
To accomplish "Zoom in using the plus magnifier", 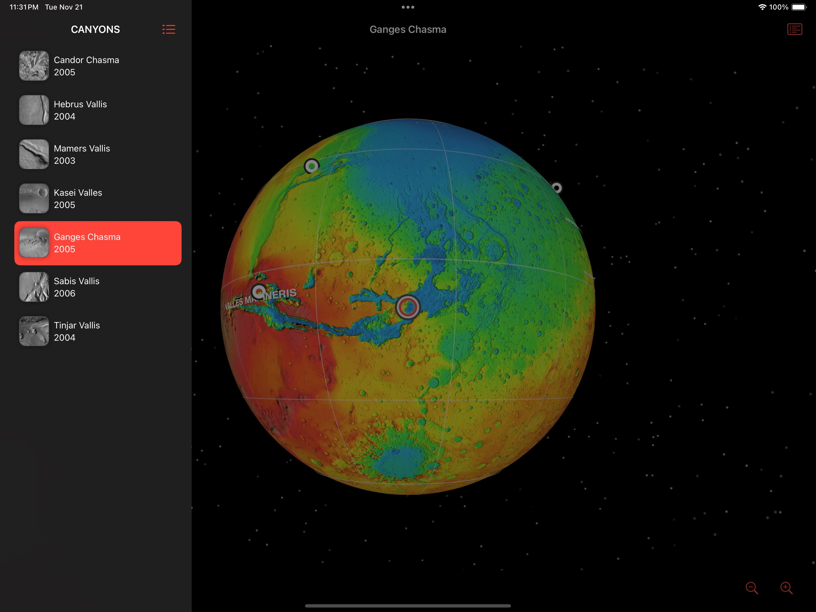I will pyautogui.click(x=786, y=587).
